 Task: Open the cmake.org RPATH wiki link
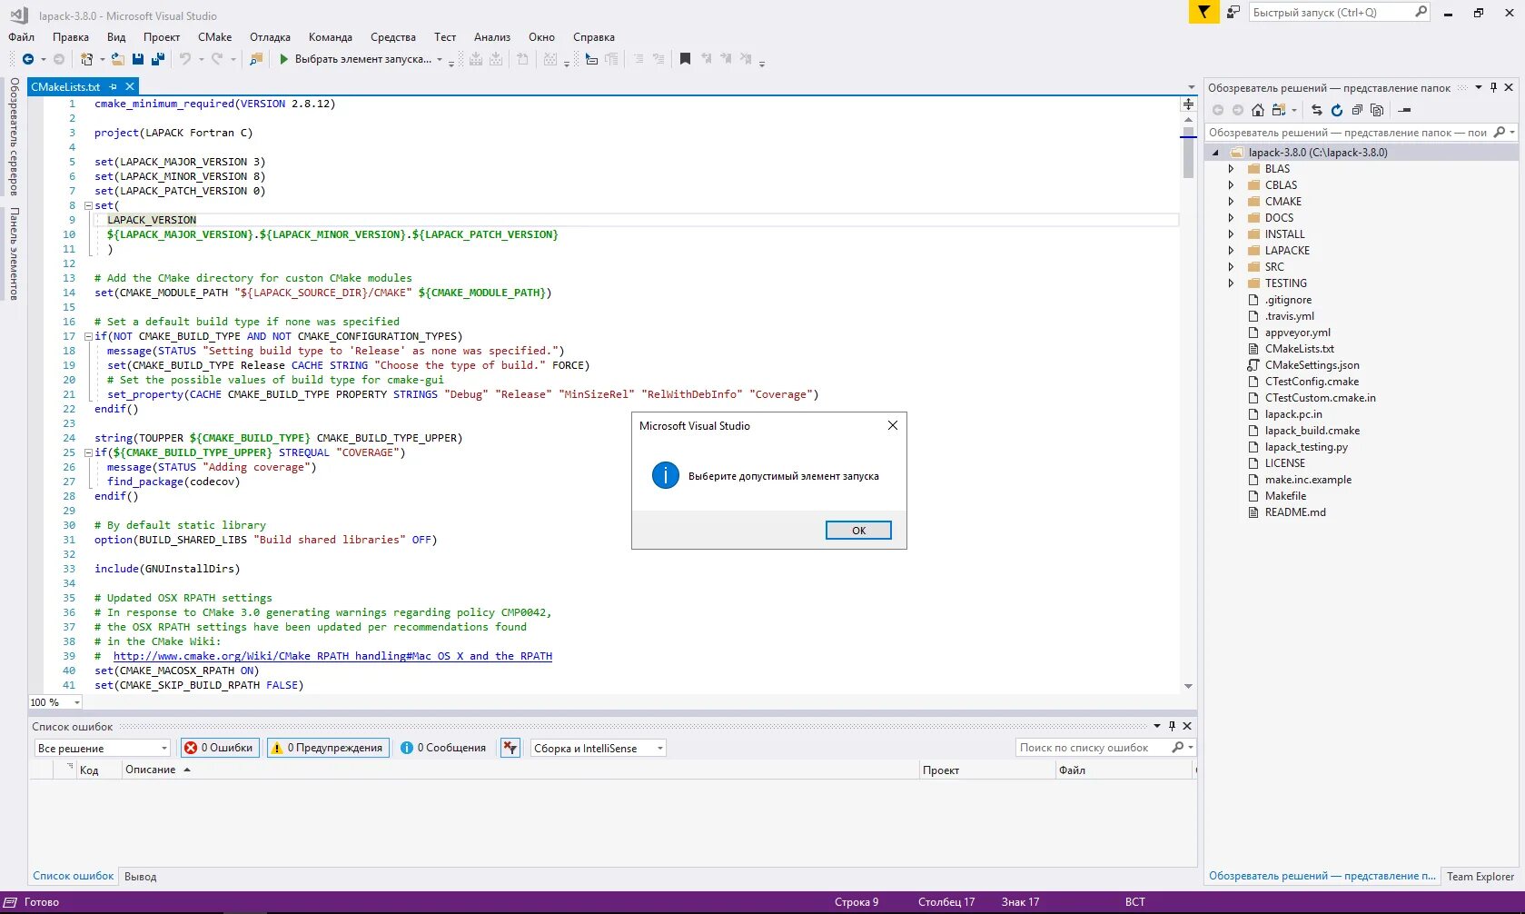point(332,656)
